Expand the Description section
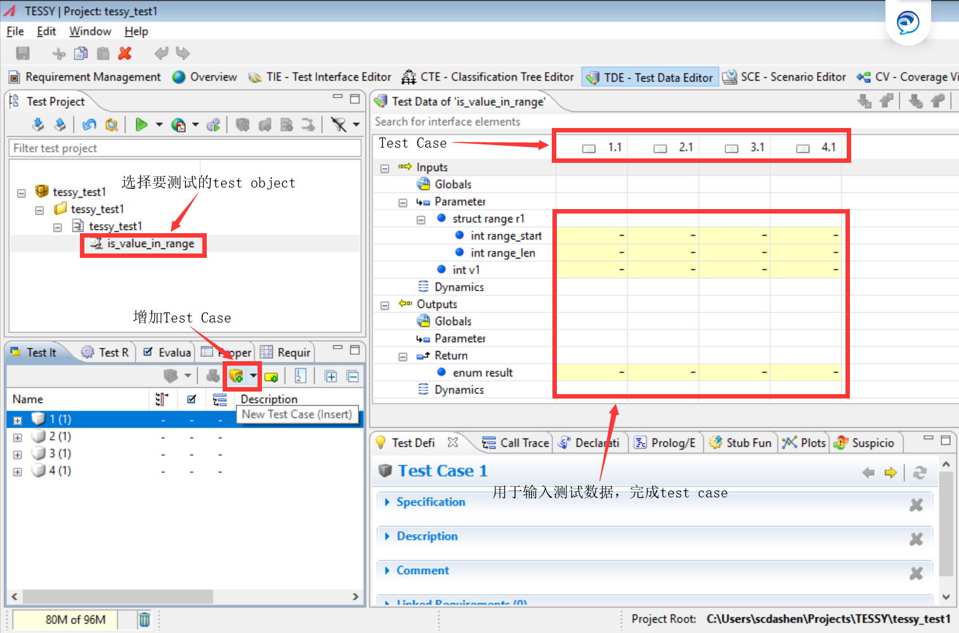 coord(388,536)
